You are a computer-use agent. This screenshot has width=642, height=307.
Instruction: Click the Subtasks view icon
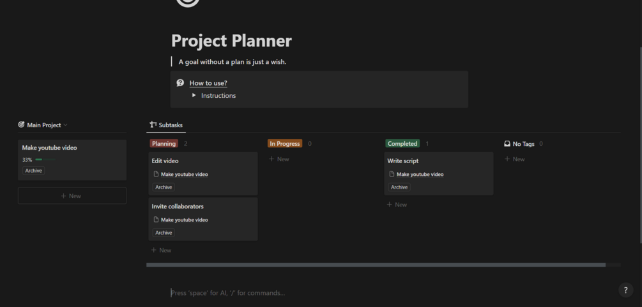pos(153,125)
